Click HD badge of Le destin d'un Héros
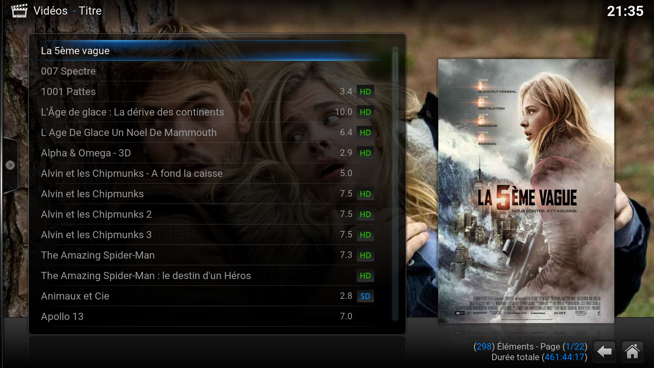 (x=365, y=276)
